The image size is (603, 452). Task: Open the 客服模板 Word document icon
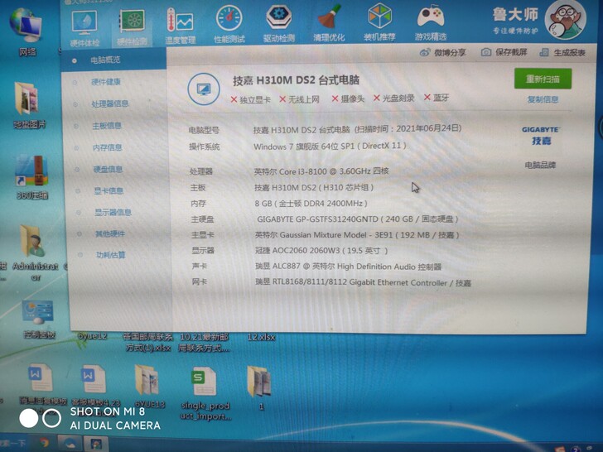click(94, 386)
